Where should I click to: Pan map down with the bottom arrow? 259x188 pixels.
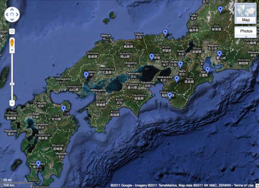point(12,20)
